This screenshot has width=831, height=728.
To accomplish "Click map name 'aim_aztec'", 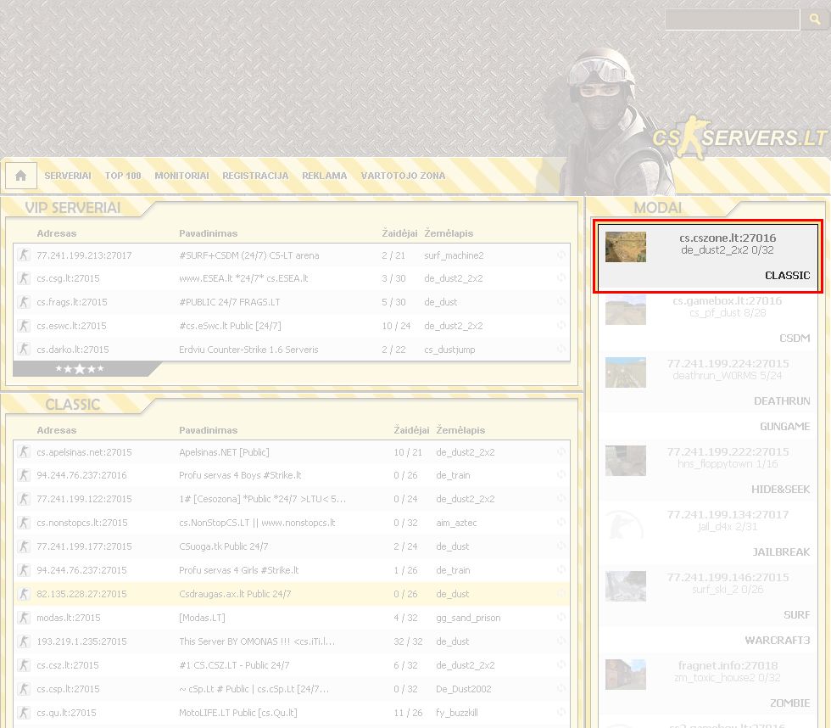I will (x=456, y=523).
